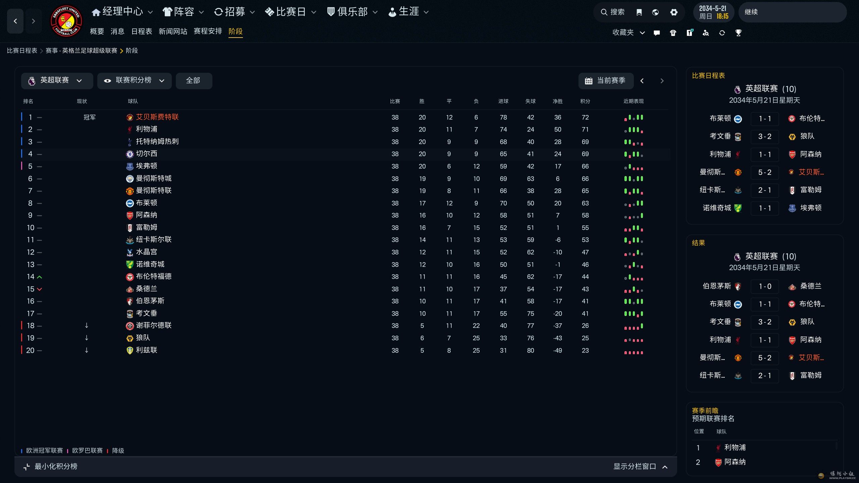Switch to the 赛程安排 tab
This screenshot has width=859, height=483.
[208, 31]
